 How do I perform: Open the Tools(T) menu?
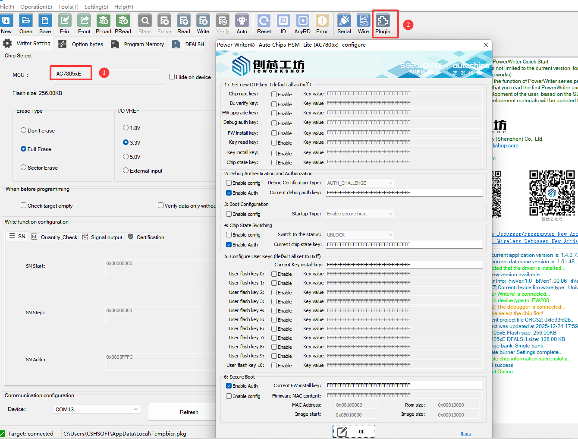click(68, 6)
